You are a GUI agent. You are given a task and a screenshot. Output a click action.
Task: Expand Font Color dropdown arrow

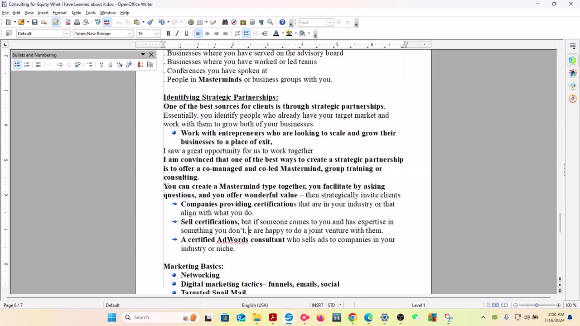pyautogui.click(x=282, y=34)
